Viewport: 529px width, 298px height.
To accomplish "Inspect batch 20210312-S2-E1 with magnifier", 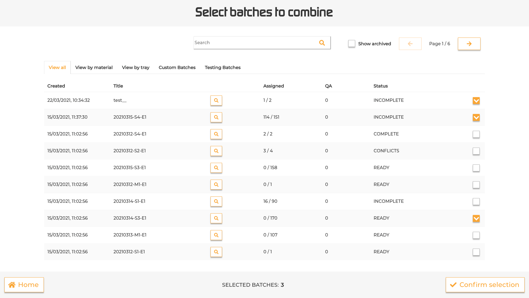I will [216, 151].
